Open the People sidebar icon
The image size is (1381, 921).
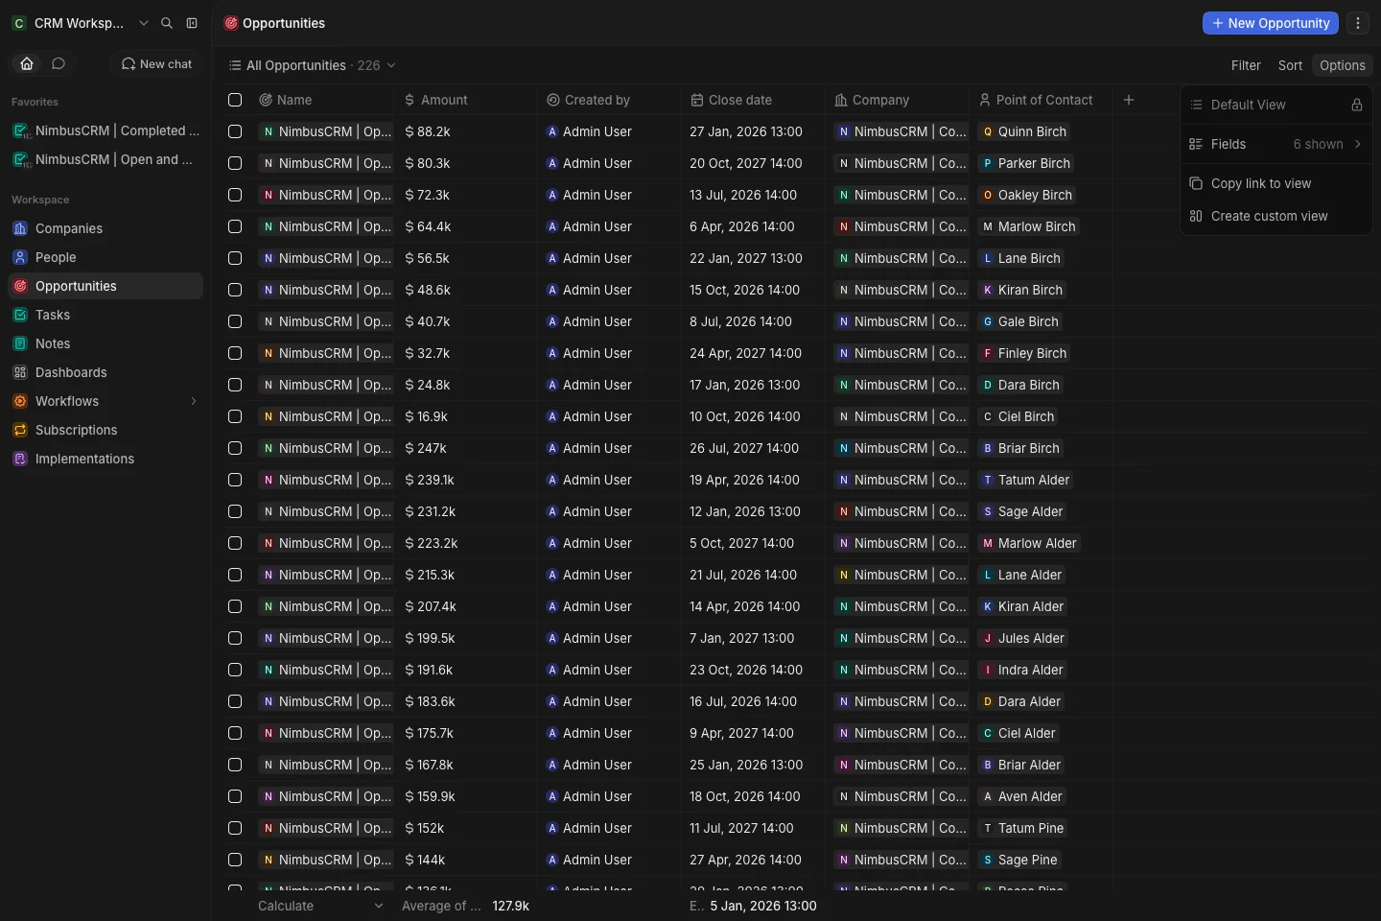pos(20,257)
